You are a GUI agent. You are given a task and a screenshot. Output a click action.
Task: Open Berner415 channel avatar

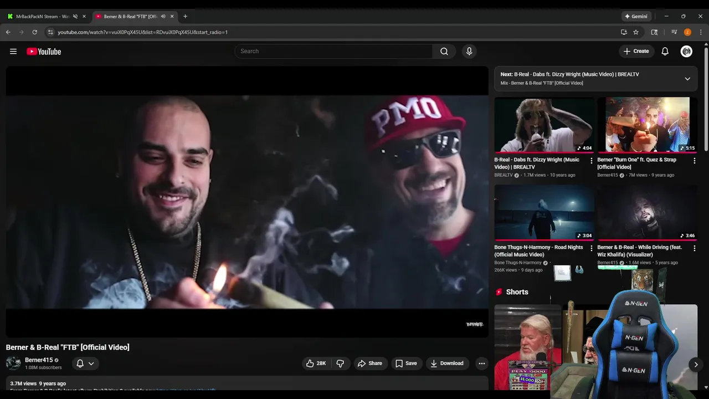click(13, 364)
